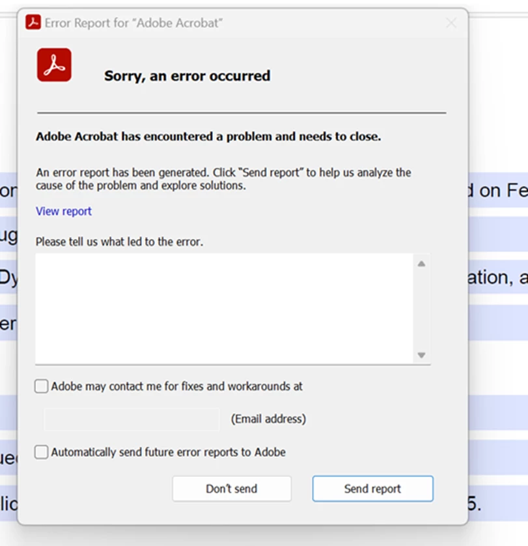The image size is (528, 546).
Task: Click the Email address input field
Action: pyautogui.click(x=132, y=419)
